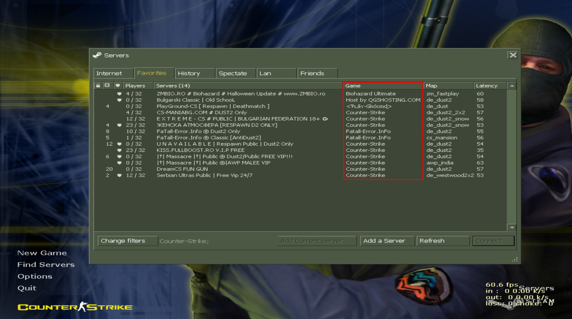Sort by password lock column icon
Viewport: 572px width, 319px height.
[98, 86]
